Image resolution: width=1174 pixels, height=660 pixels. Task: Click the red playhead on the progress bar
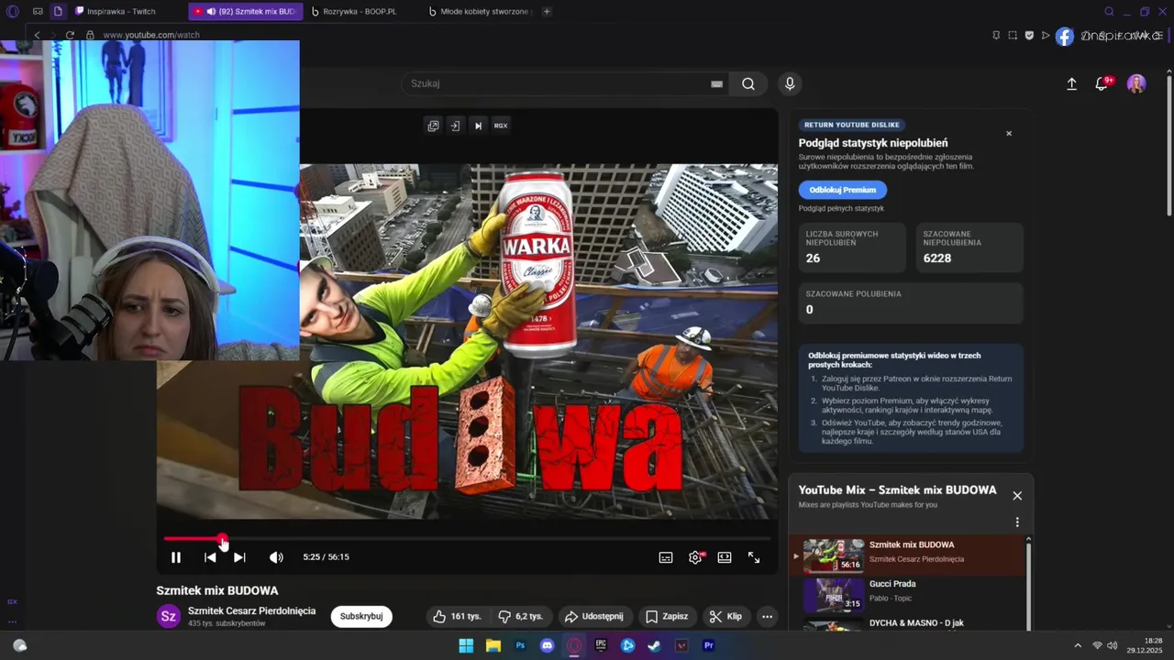[222, 540]
